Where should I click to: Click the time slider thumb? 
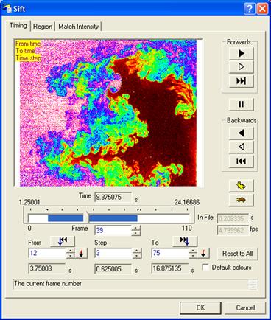point(86,217)
